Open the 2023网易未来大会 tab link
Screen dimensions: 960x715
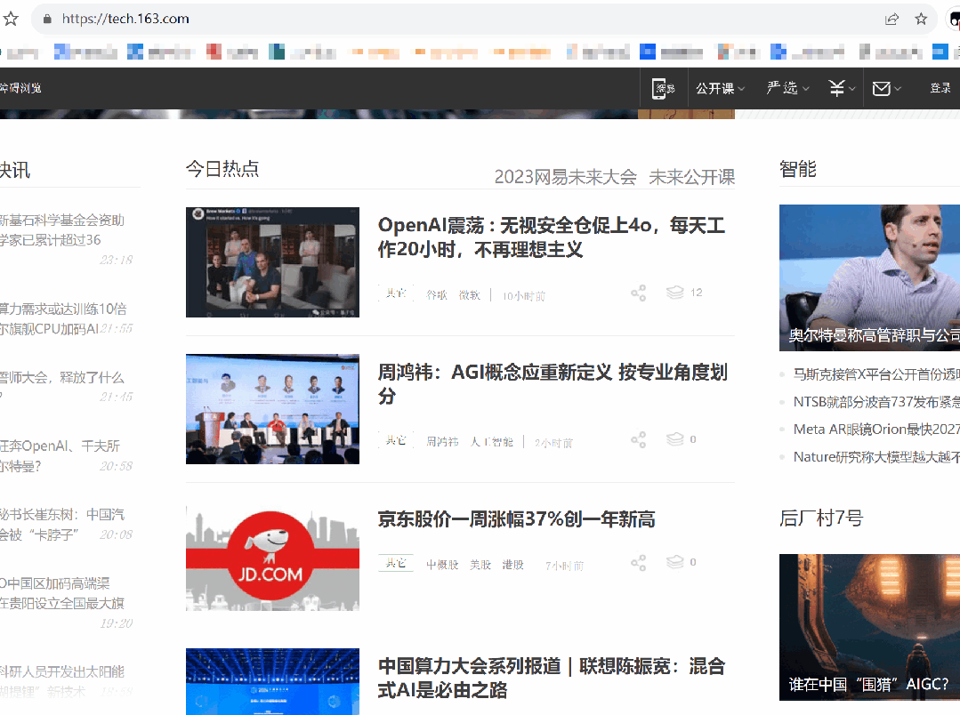tap(565, 177)
